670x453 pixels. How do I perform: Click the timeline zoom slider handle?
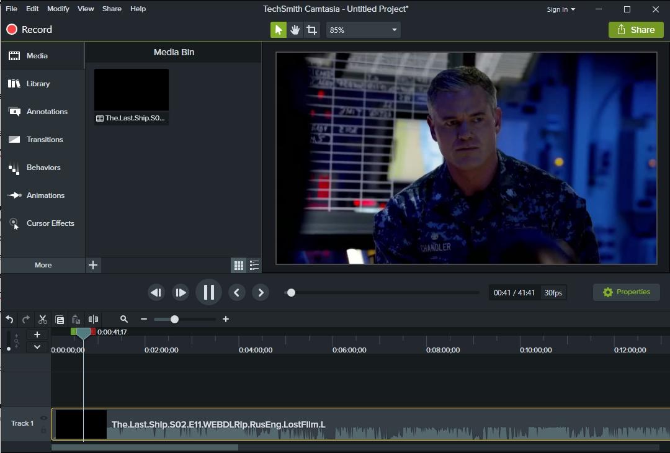tap(174, 319)
